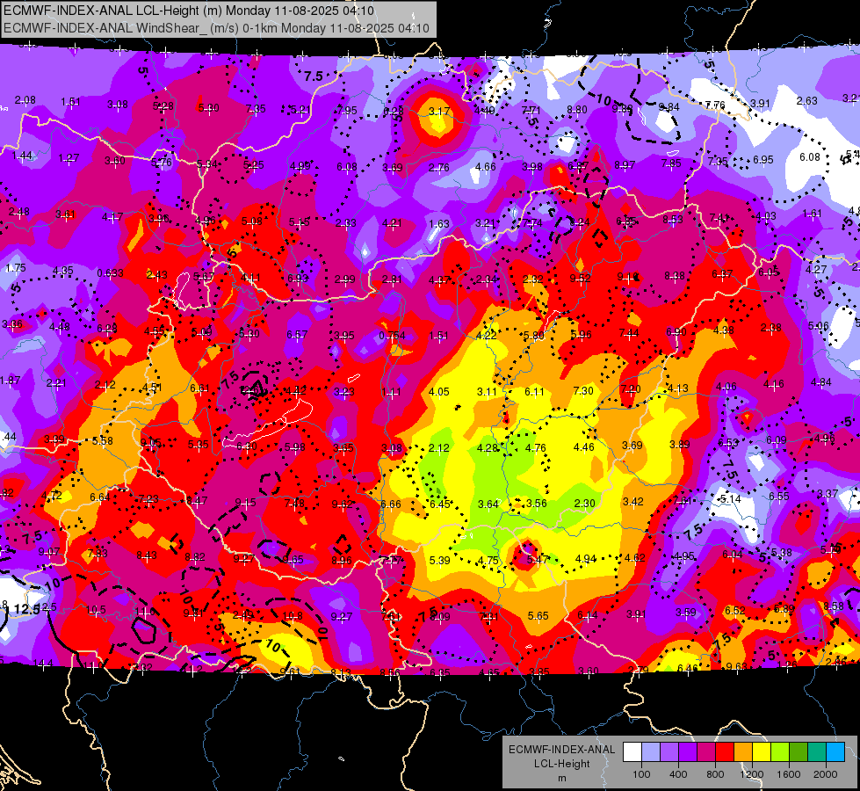The height and width of the screenshot is (791, 860).
Task: Click the 4.75 grid point value
Action: click(488, 560)
